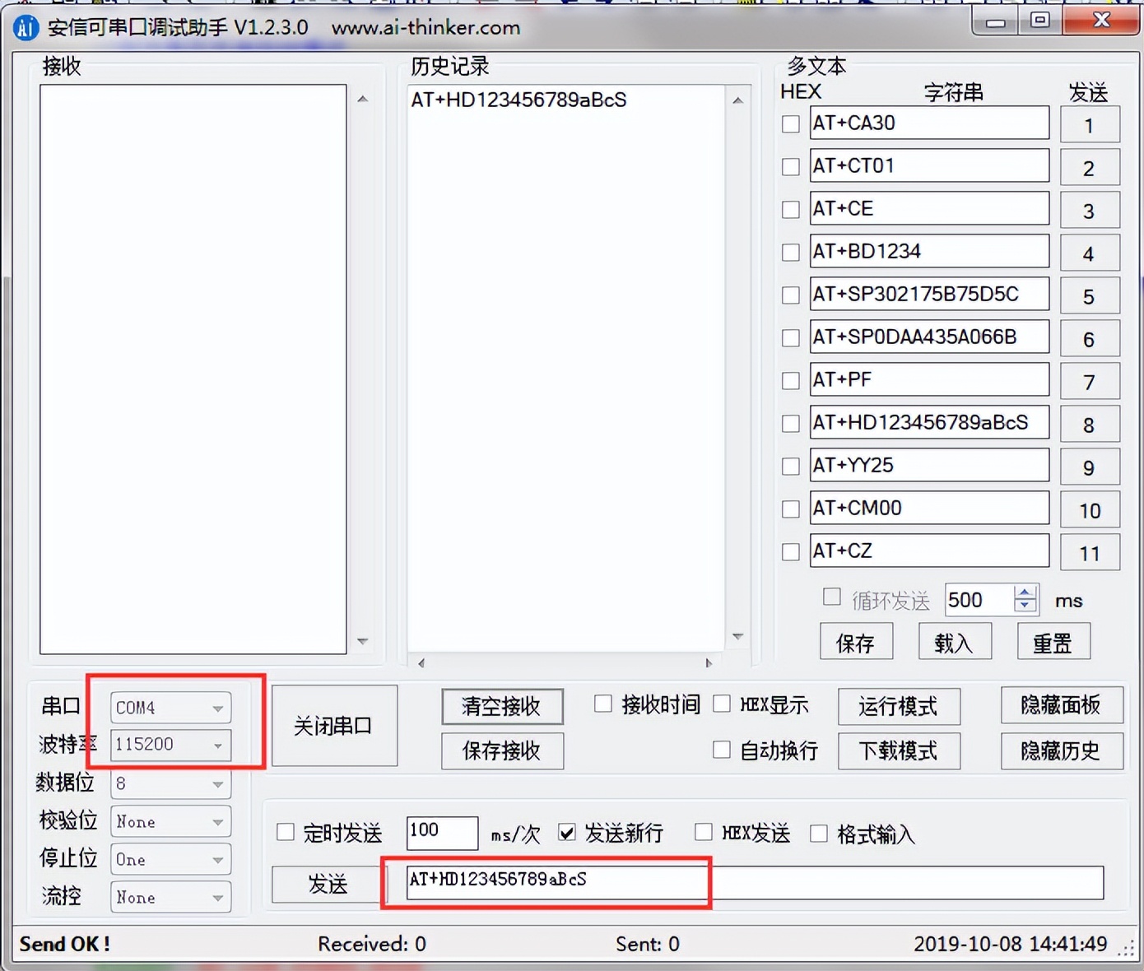The width and height of the screenshot is (1144, 971).
Task: Click the Ai-Thinker logo icon
Action: click(25, 27)
